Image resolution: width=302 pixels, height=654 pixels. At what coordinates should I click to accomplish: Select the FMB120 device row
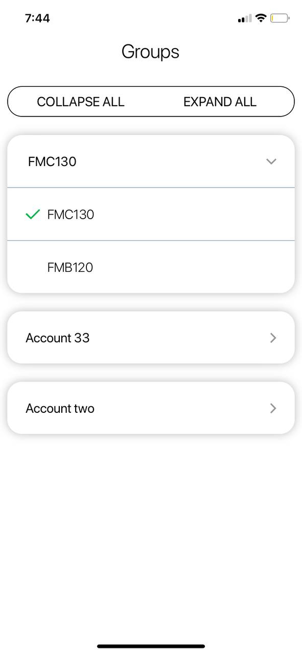151,267
